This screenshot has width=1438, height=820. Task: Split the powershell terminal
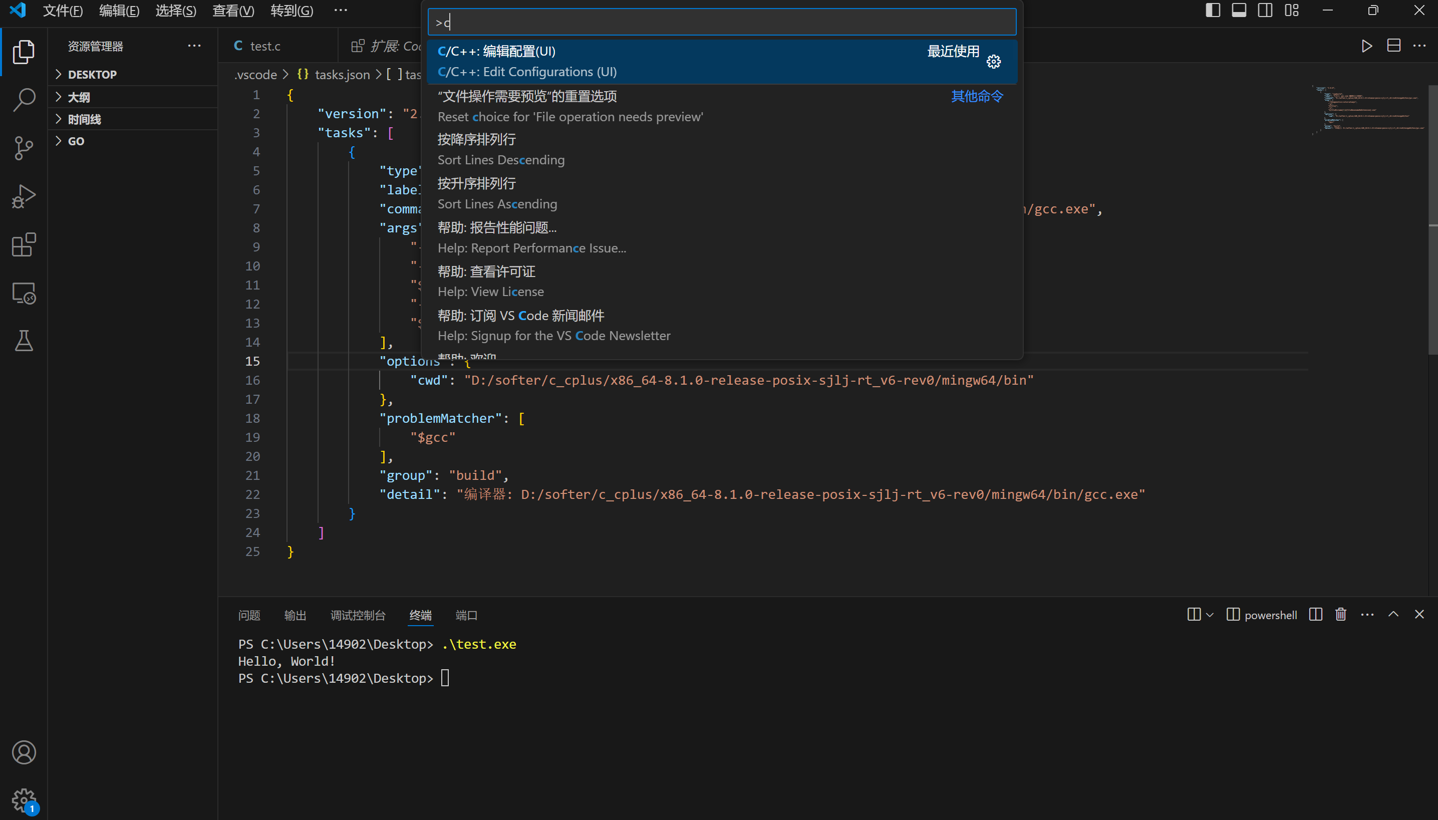(x=1316, y=615)
